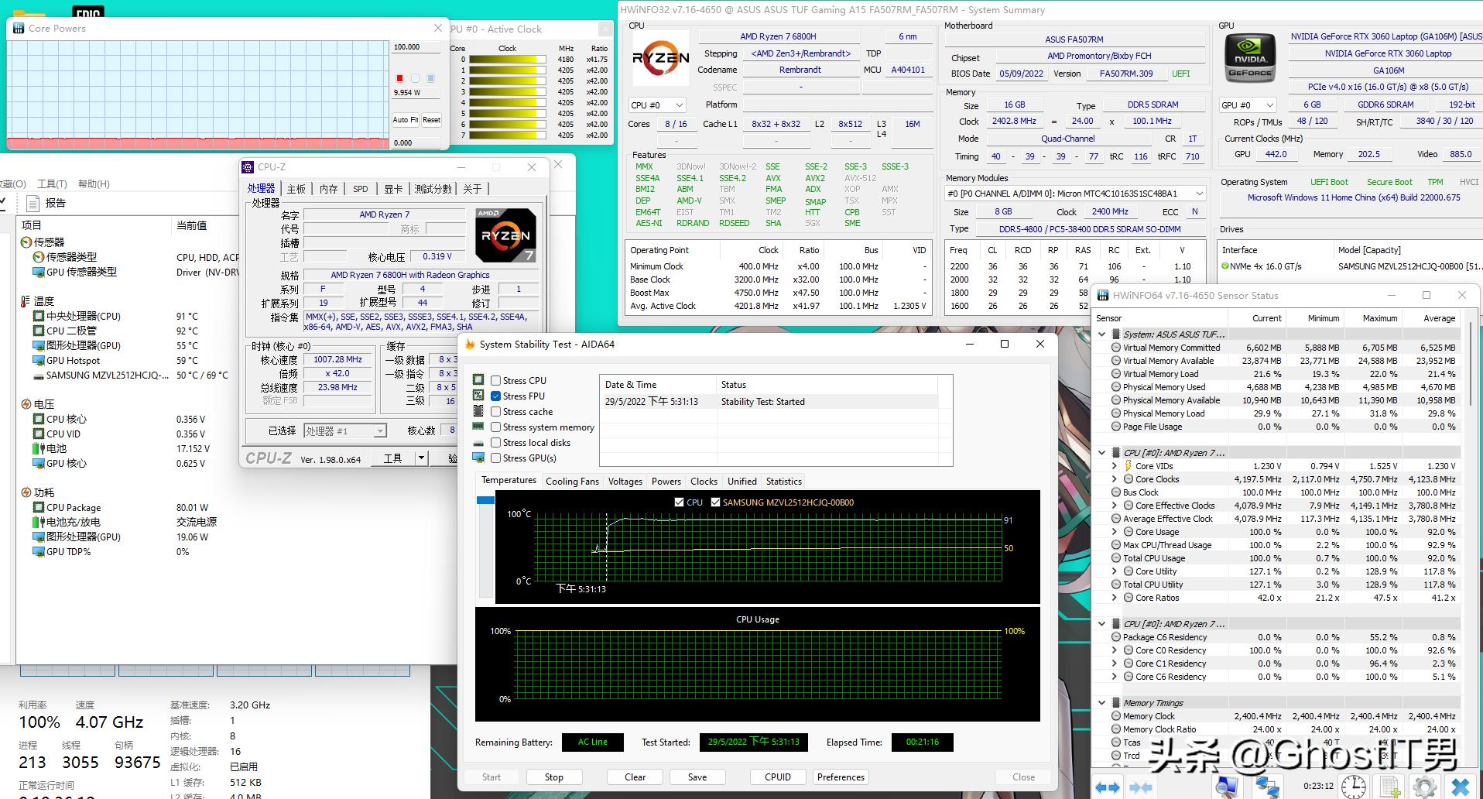Viewport: 1483px width, 799px height.
Task: Click the HWiNFO collapse arrows icon
Action: [x=1141, y=787]
